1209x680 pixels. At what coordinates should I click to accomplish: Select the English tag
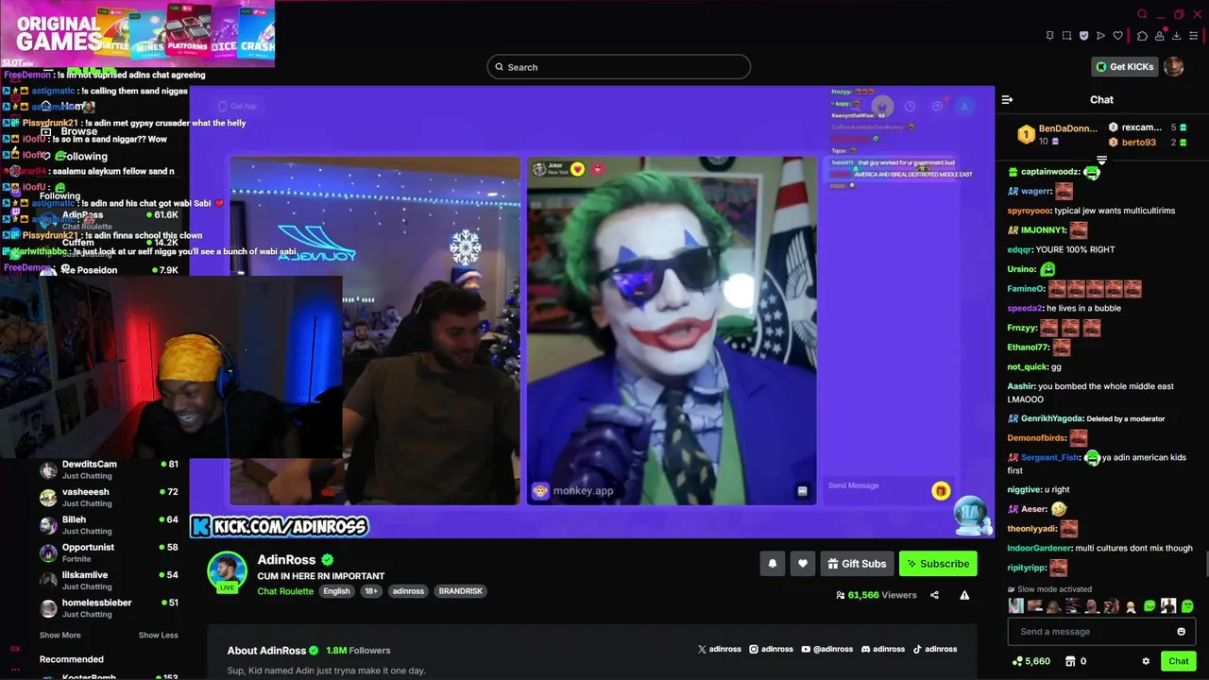click(x=336, y=591)
